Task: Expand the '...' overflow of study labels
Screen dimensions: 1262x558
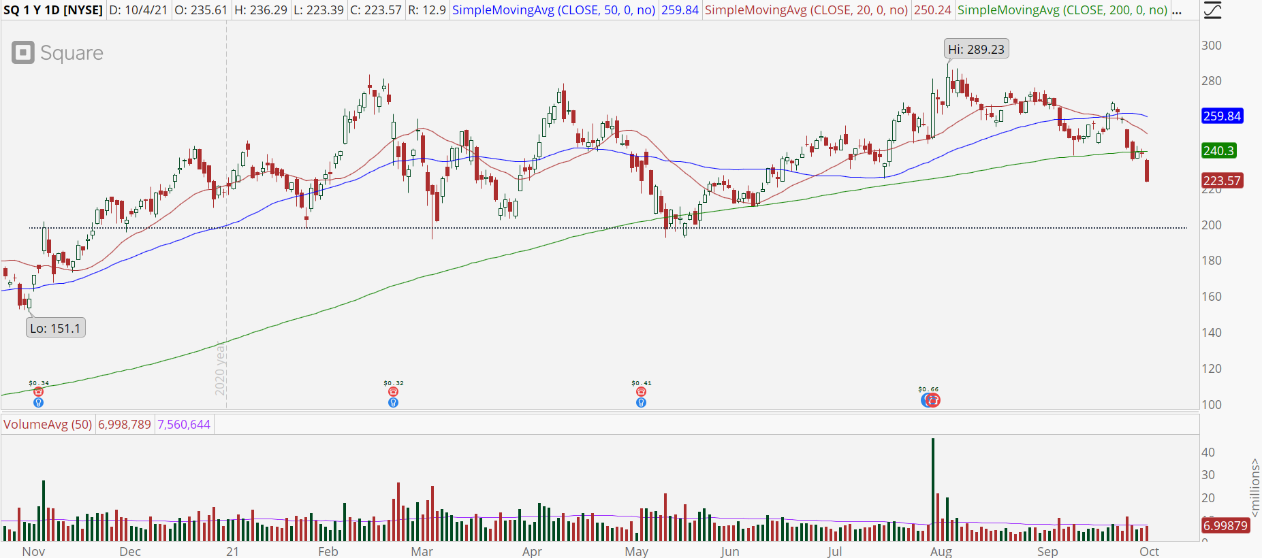Action: pos(1177,10)
